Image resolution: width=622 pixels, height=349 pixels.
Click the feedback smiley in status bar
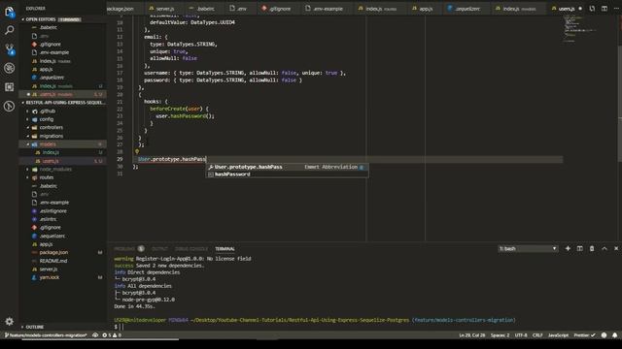tap(604, 335)
